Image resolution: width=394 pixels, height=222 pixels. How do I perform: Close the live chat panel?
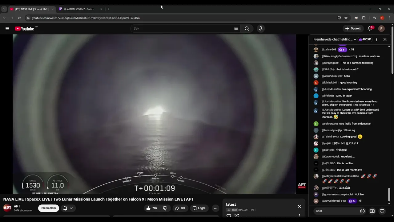(x=385, y=39)
